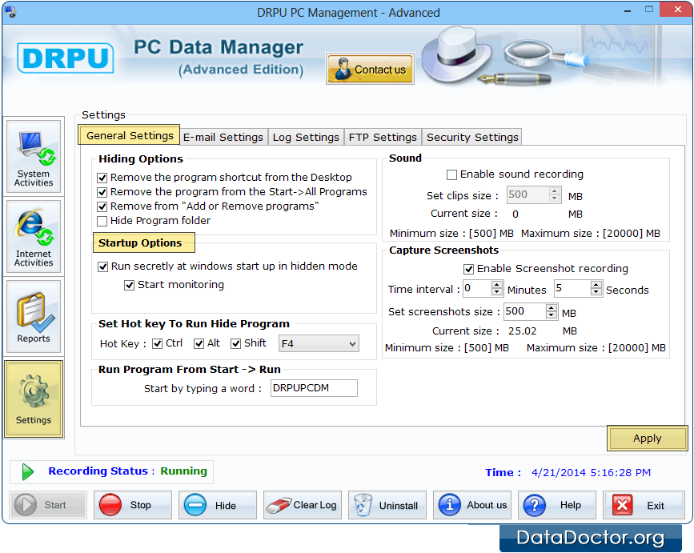Uncheck the Alt hot key modifier
The image size is (694, 553).
199,344
